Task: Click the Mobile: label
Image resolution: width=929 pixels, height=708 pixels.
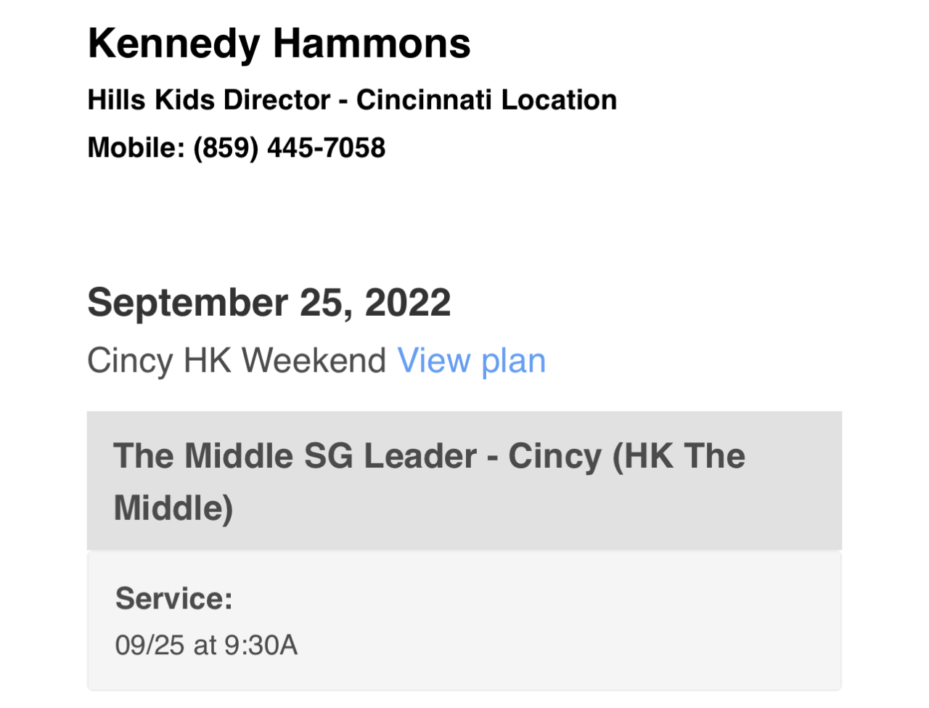Action: pos(136,148)
